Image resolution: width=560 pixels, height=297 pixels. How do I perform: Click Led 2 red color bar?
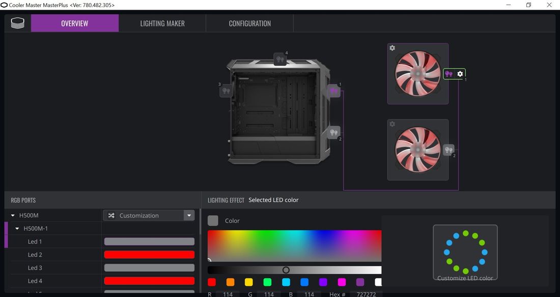pyautogui.click(x=149, y=254)
